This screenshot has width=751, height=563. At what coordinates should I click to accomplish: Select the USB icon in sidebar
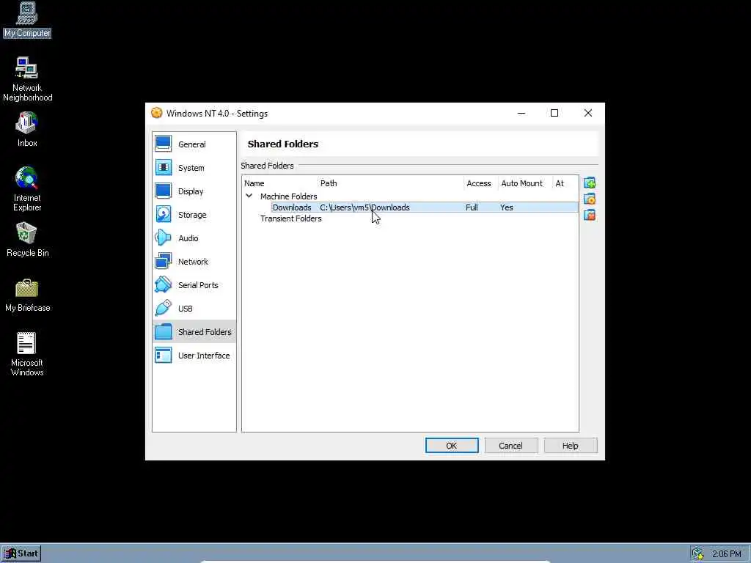164,309
